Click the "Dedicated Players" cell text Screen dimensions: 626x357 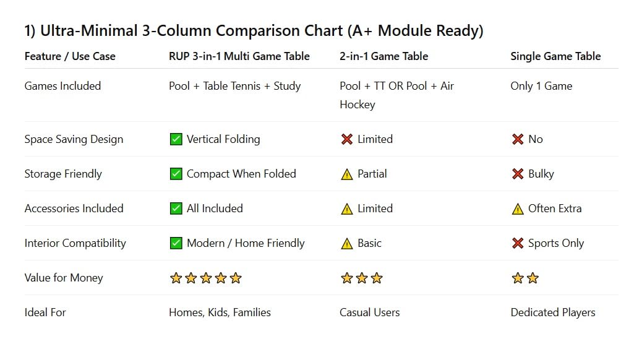[x=552, y=312]
